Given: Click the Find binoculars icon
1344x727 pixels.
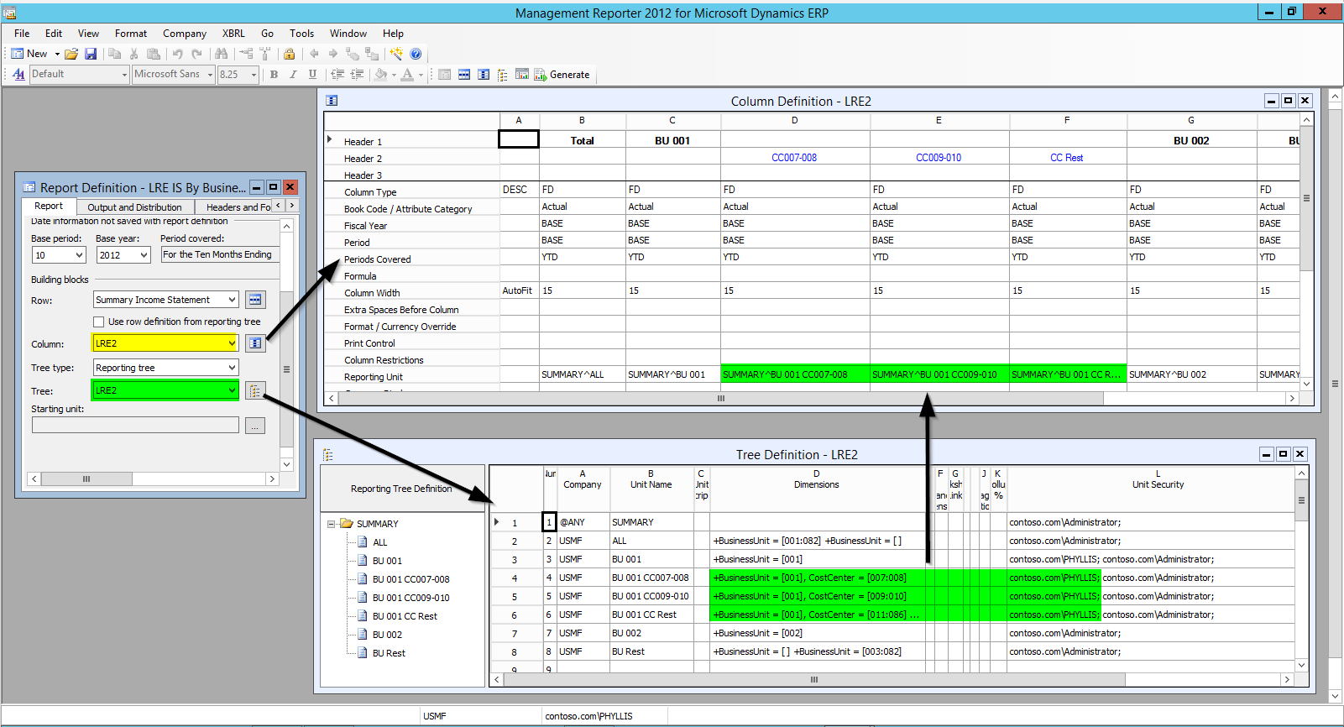Looking at the screenshot, I should pos(221,54).
